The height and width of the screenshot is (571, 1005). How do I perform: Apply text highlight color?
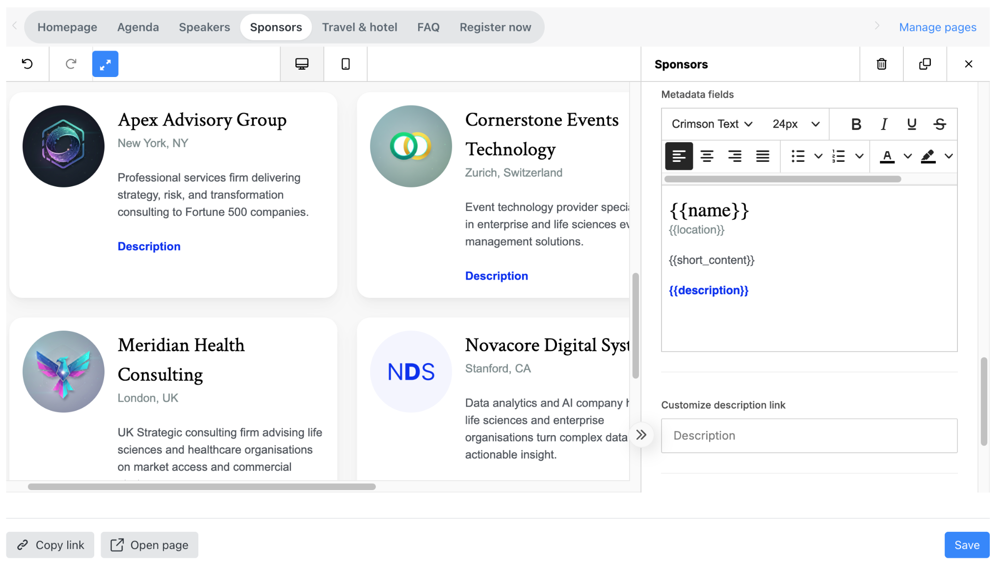pyautogui.click(x=928, y=156)
